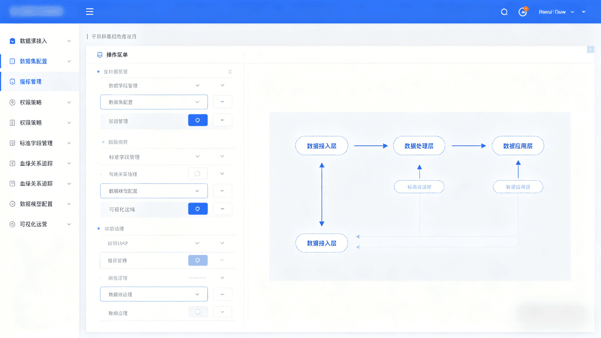The width and height of the screenshot is (601, 338).
Task: Click the hamburger menu icon in header
Action: click(90, 12)
